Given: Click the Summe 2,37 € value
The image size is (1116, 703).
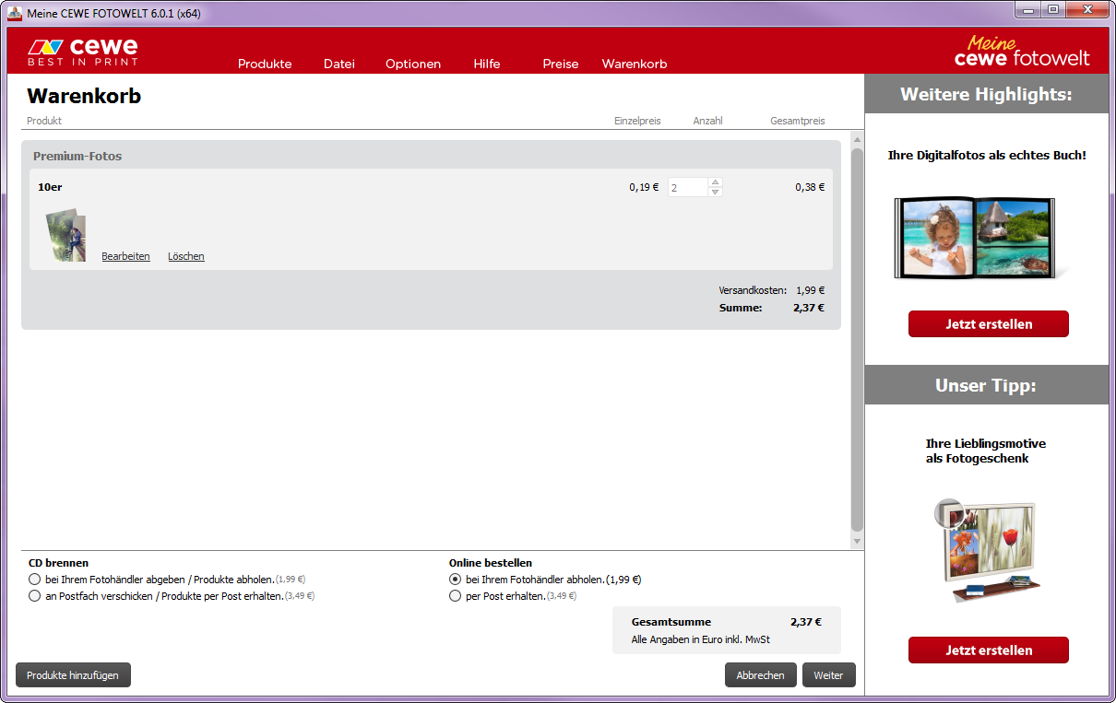Looking at the screenshot, I should [809, 309].
